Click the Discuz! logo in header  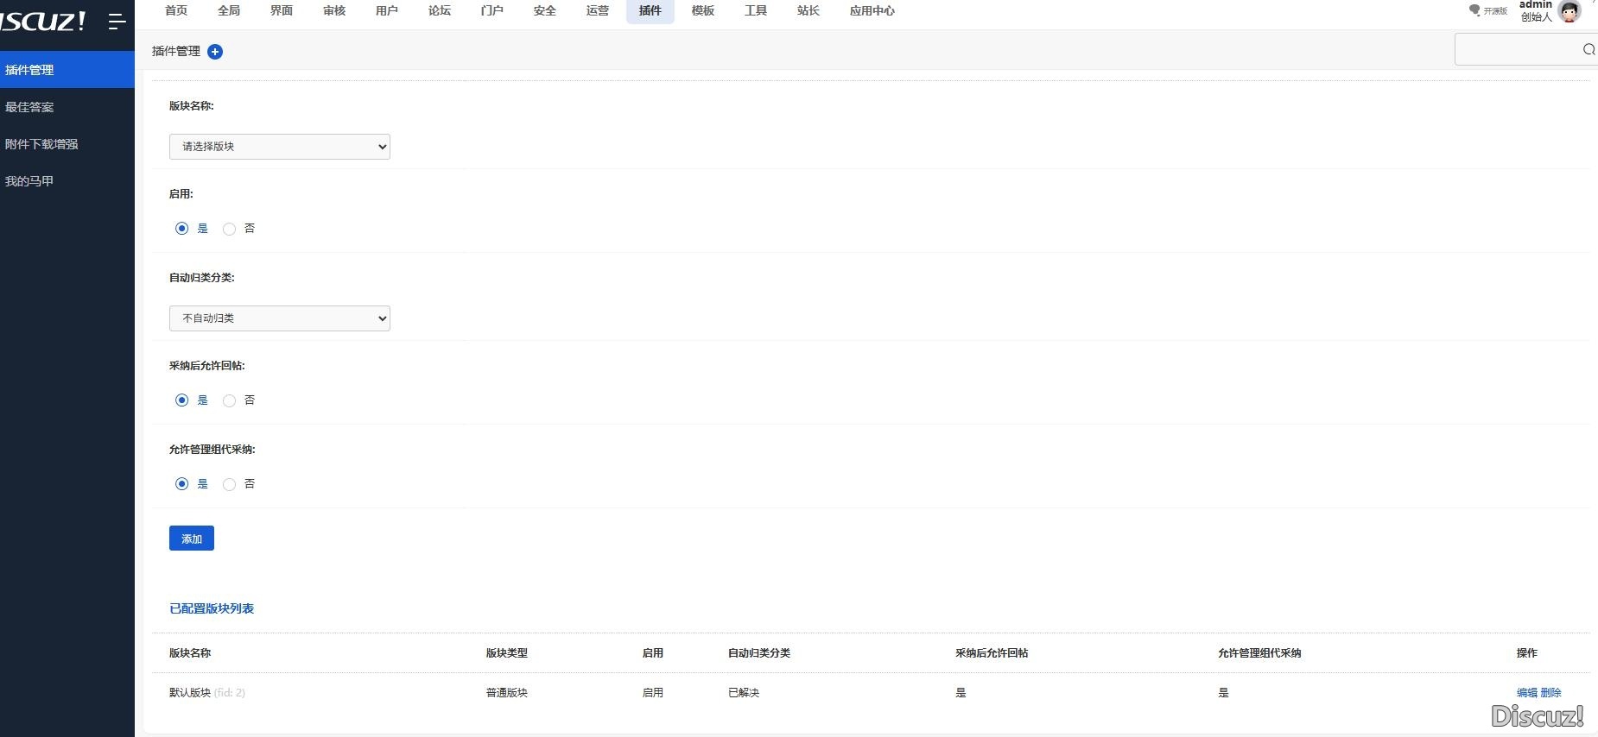[x=43, y=22]
